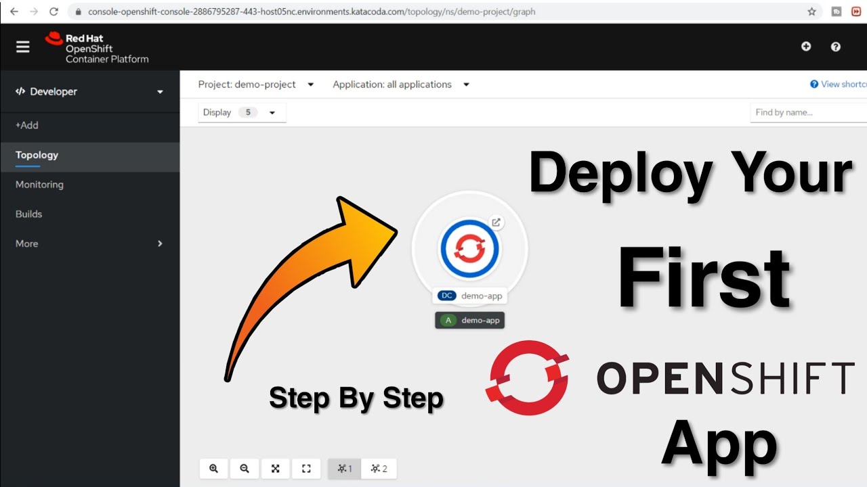Click the A demo-app application label
This screenshot has width=867, height=487.
point(470,320)
